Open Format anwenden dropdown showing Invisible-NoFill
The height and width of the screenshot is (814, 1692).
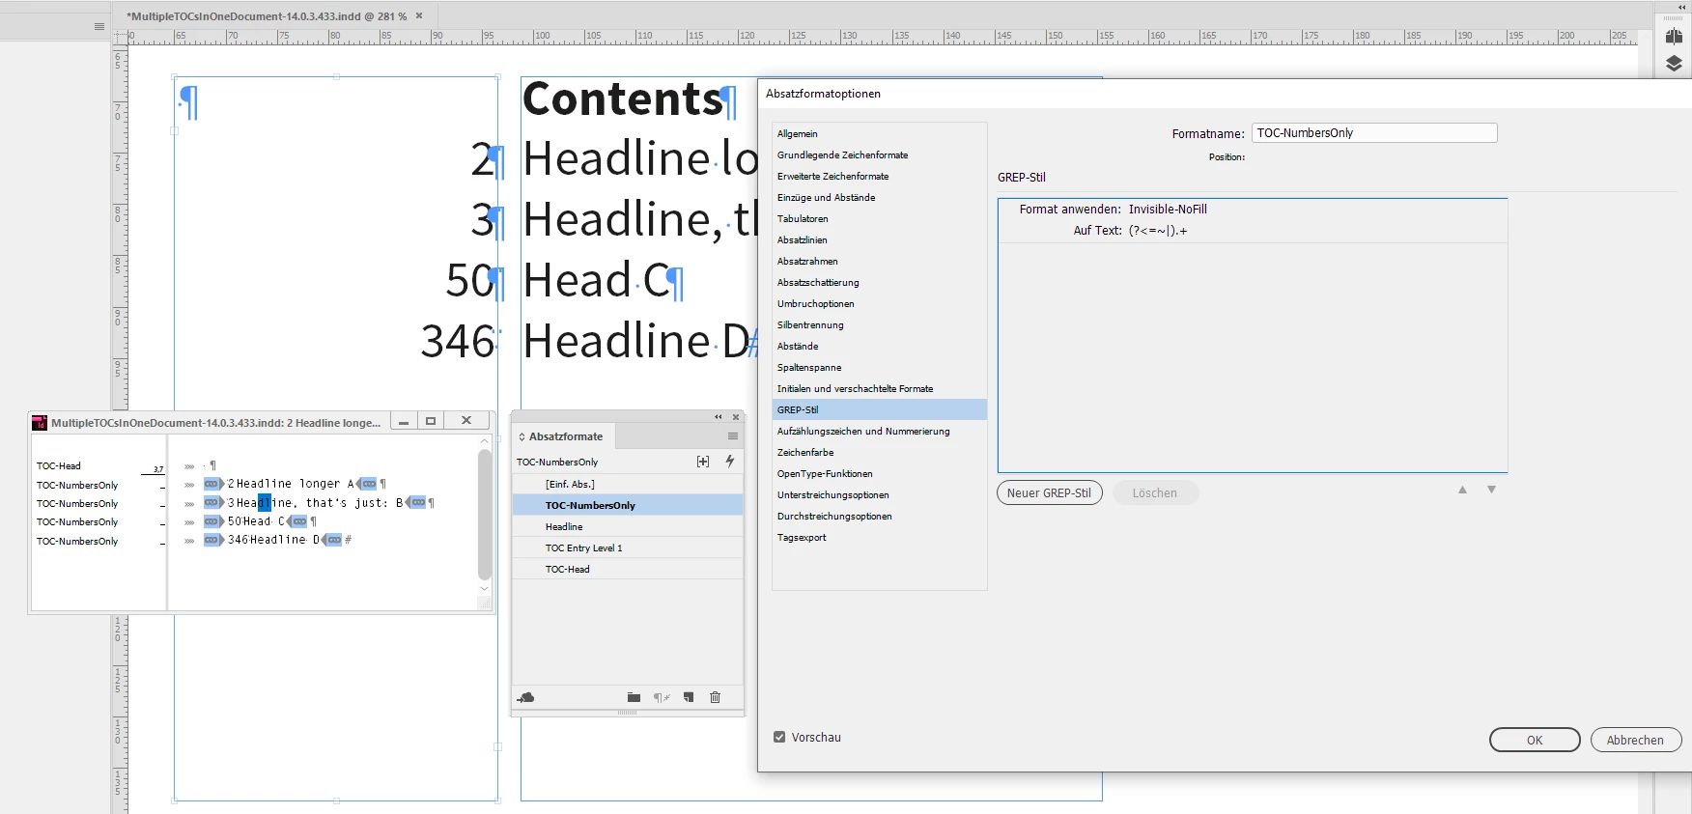pos(1168,209)
